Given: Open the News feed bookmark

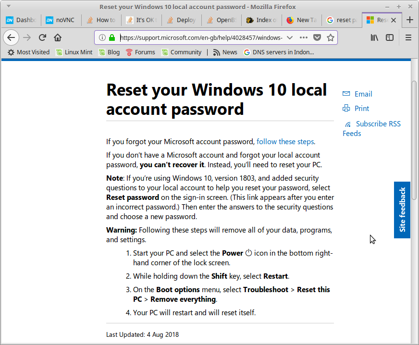Looking at the screenshot, I should click(225, 52).
